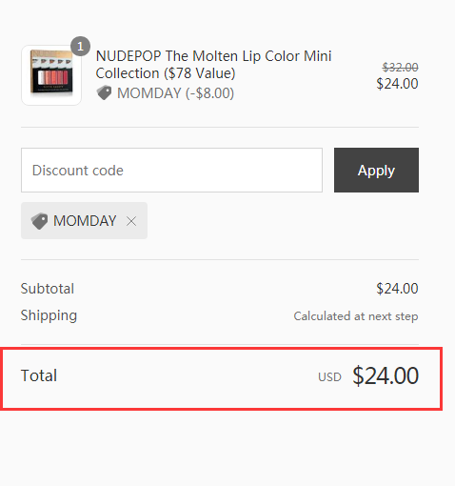
Task: Remove the MOMDAY discount code
Action: point(131,221)
